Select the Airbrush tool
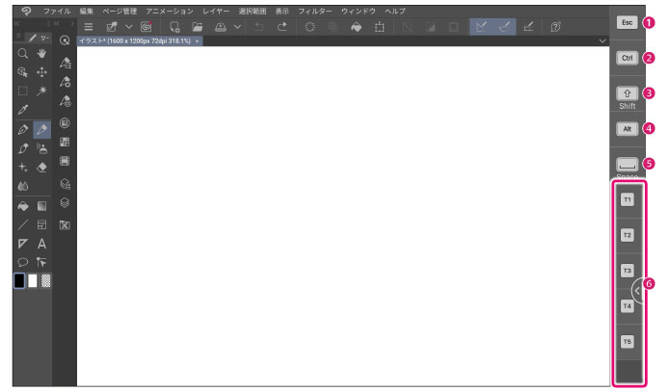This screenshot has width=668, height=392. click(41, 148)
